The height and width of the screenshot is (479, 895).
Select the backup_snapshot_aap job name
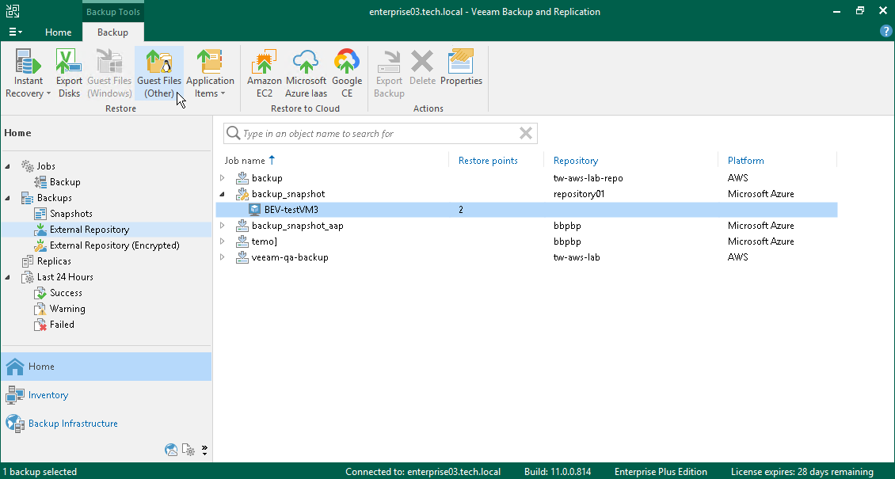coord(297,226)
